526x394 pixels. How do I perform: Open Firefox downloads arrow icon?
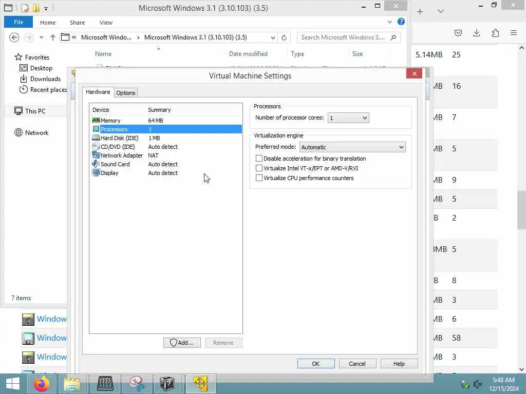pos(476,32)
